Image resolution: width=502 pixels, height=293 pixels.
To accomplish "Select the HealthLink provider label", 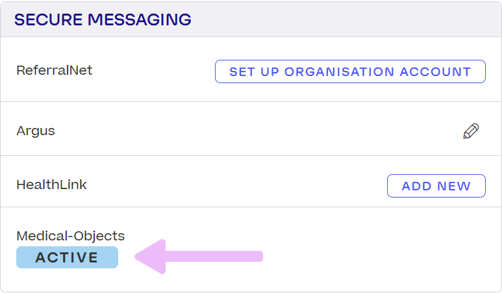I will point(51,185).
